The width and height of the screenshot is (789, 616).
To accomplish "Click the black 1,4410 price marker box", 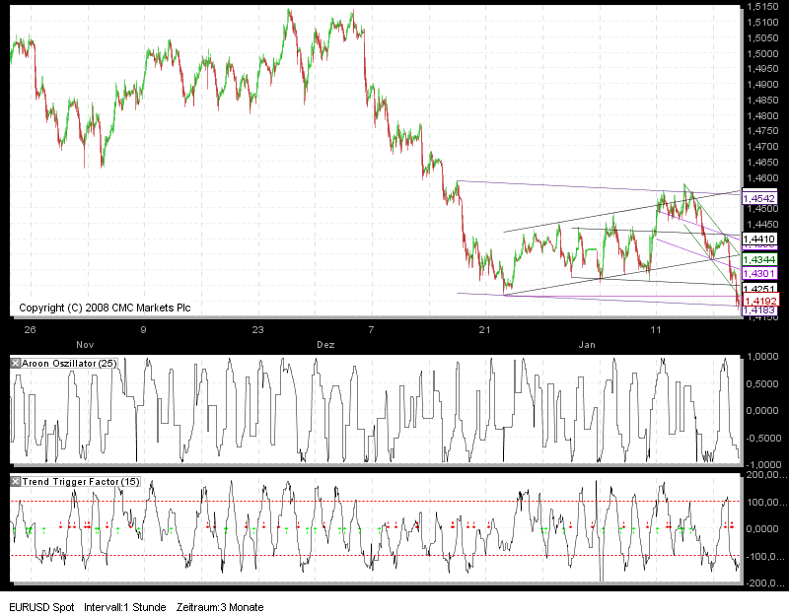I will (759, 239).
